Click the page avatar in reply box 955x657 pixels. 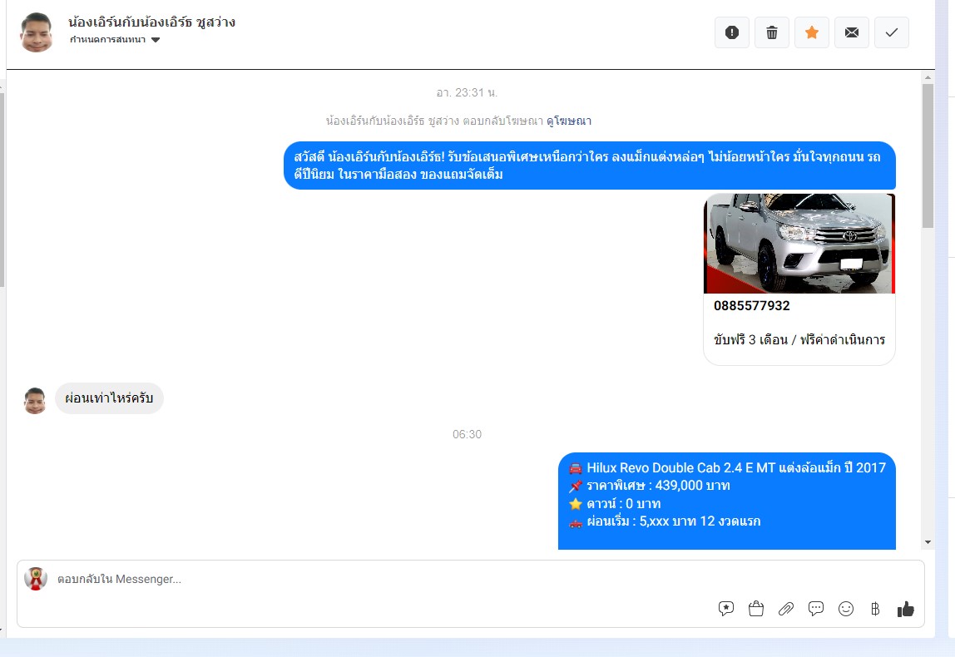[36, 579]
